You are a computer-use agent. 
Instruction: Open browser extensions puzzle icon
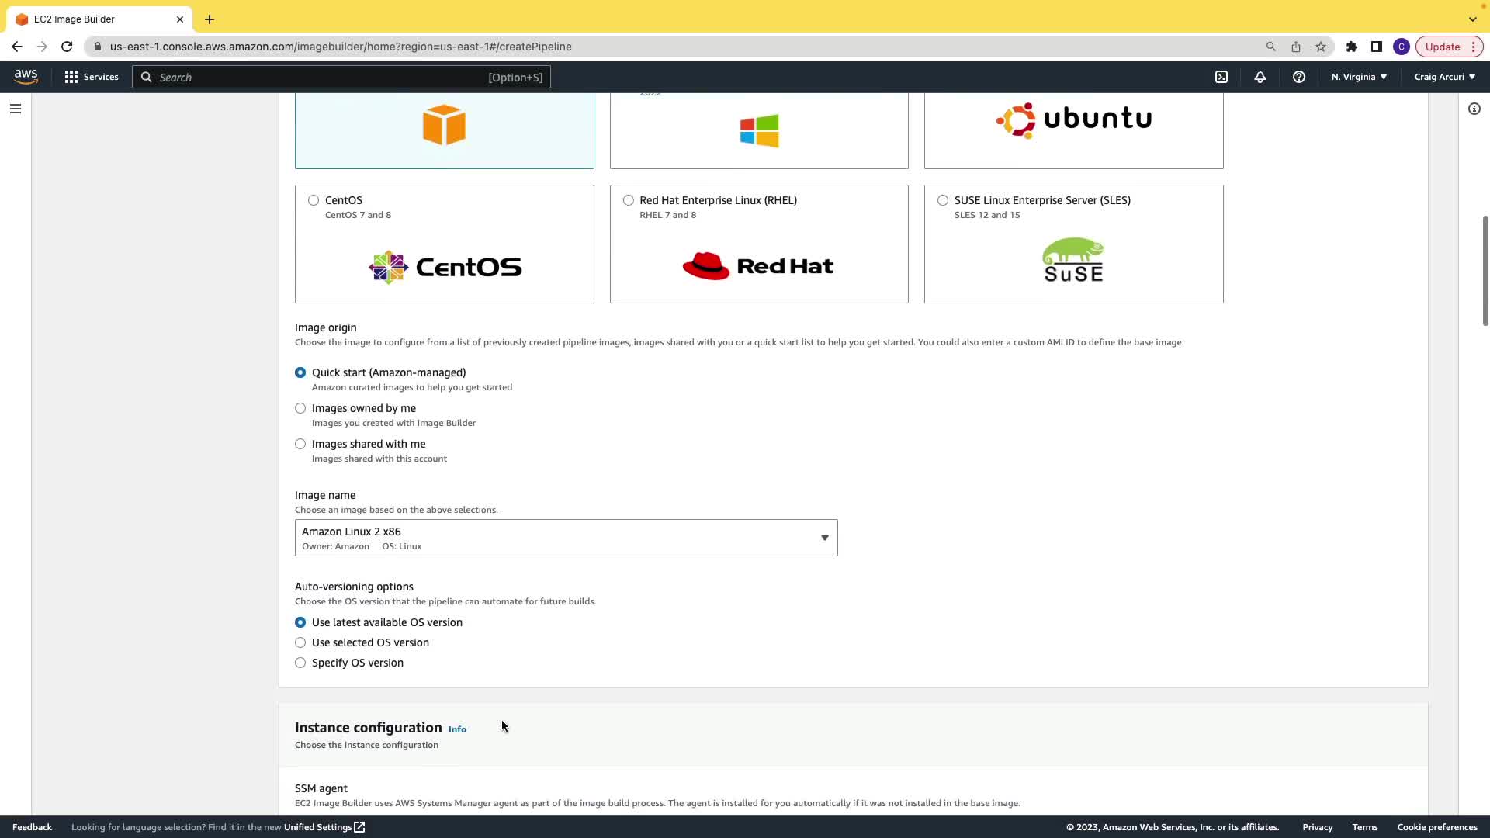click(x=1352, y=47)
